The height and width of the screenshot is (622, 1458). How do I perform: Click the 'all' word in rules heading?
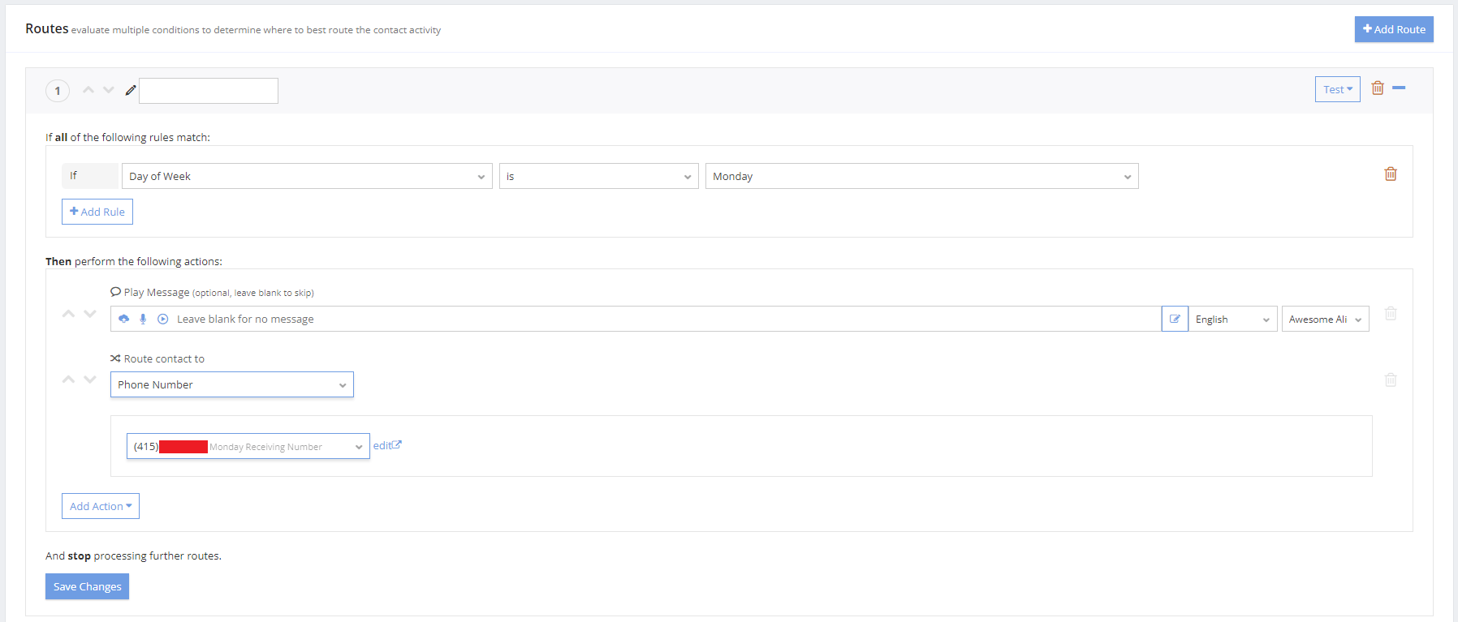tap(61, 137)
